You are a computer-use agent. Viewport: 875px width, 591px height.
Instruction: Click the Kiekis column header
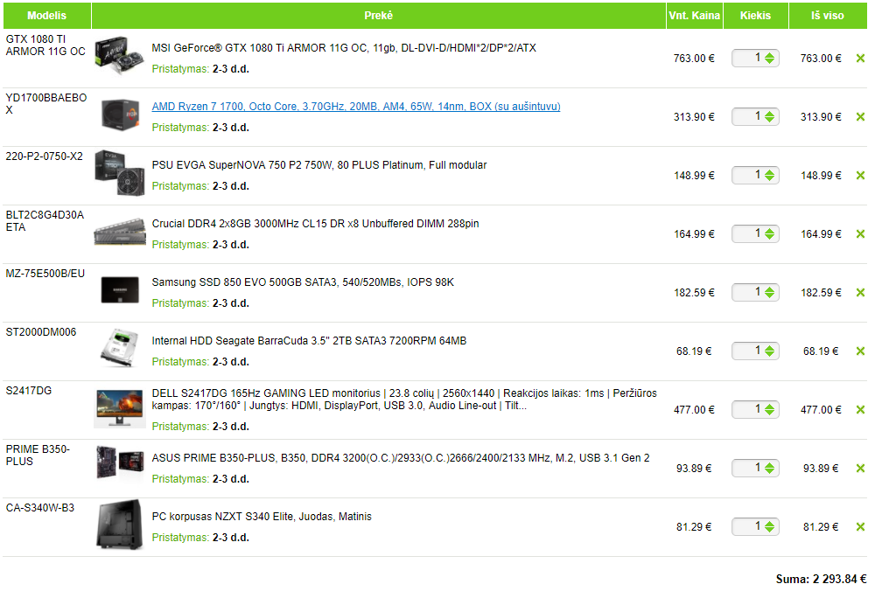[756, 16]
